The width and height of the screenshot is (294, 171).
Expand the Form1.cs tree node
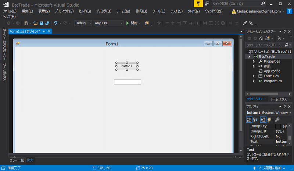254,76
